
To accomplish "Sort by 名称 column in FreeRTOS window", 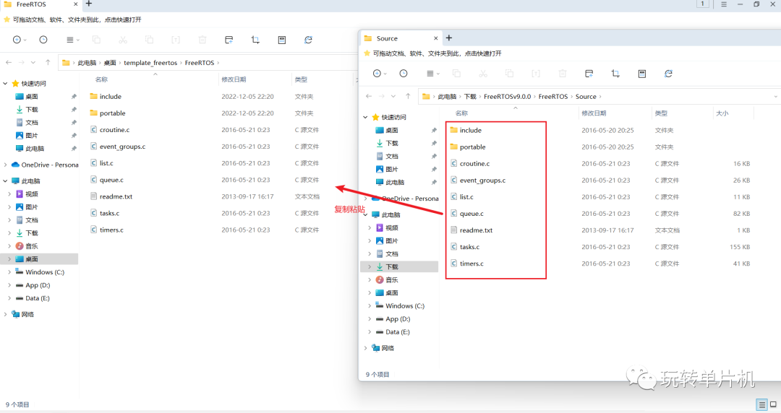I will tap(102, 79).
